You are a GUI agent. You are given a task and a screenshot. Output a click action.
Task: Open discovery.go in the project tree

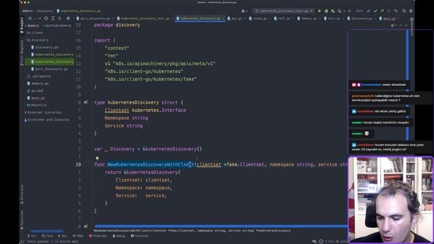(x=45, y=47)
